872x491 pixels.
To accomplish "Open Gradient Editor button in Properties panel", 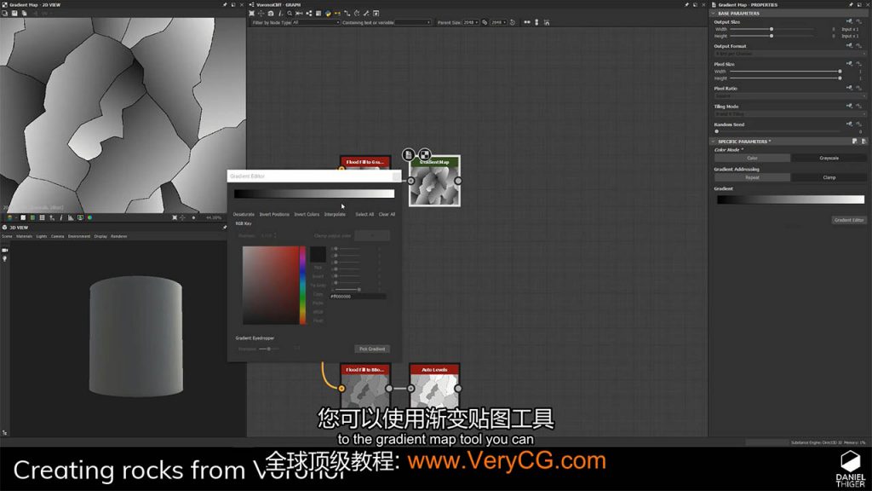I will [x=849, y=220].
